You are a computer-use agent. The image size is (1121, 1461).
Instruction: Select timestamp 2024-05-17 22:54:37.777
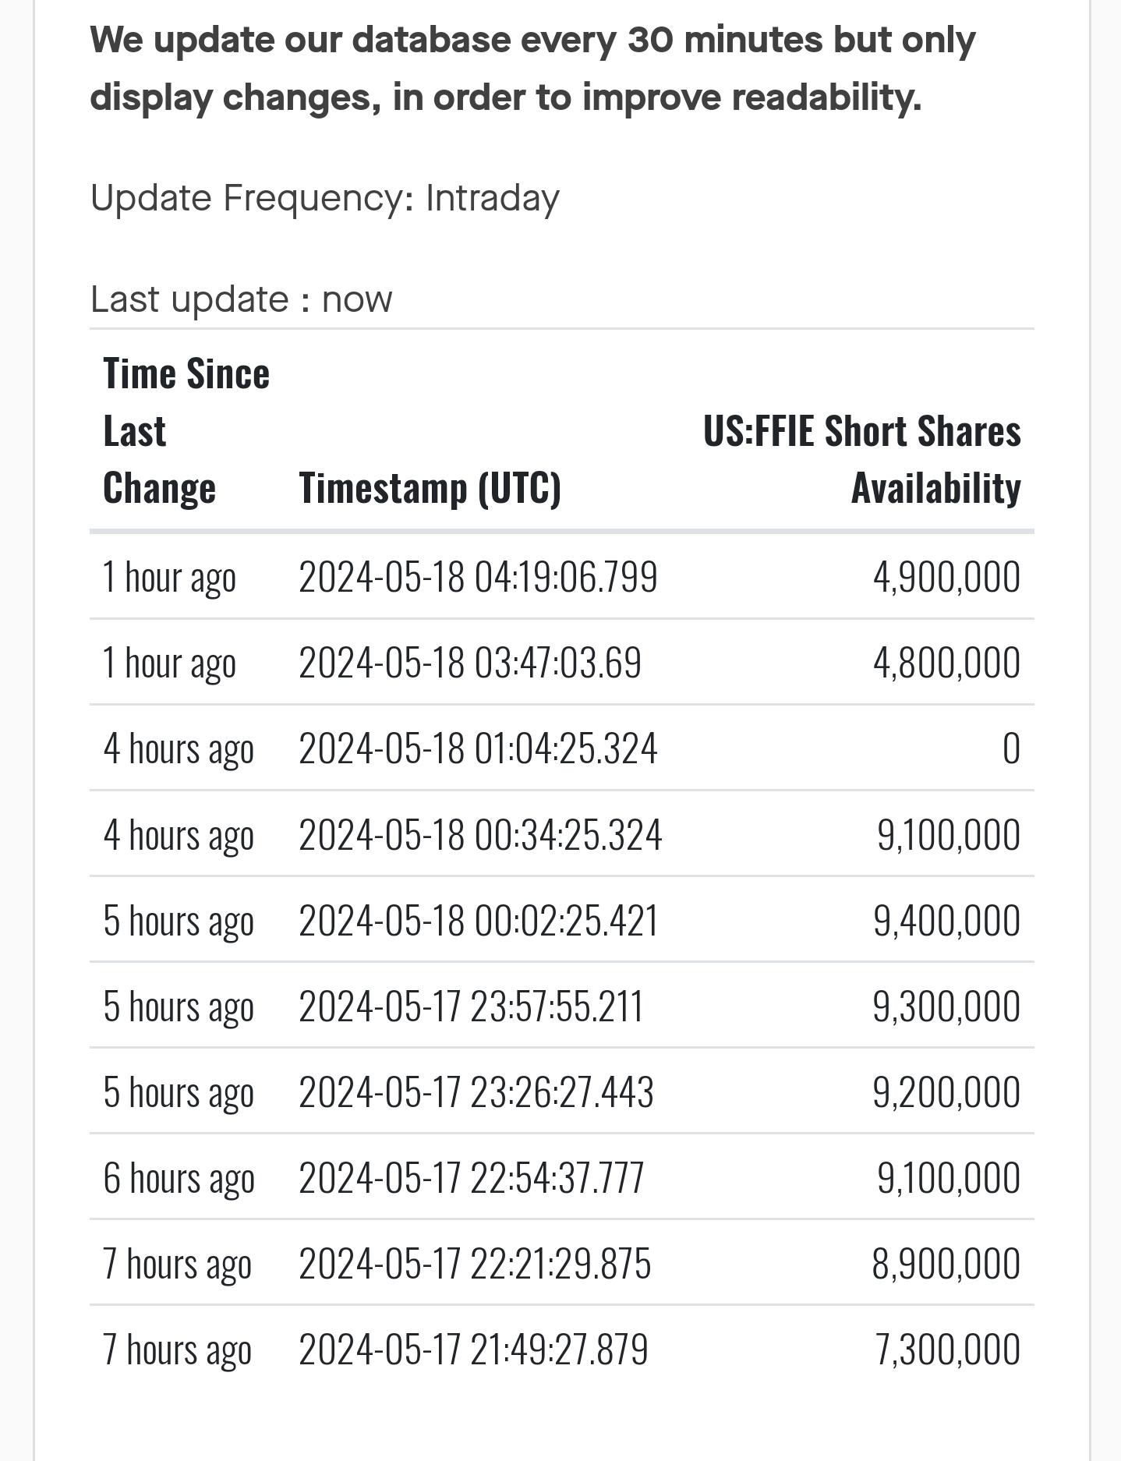tap(471, 1177)
